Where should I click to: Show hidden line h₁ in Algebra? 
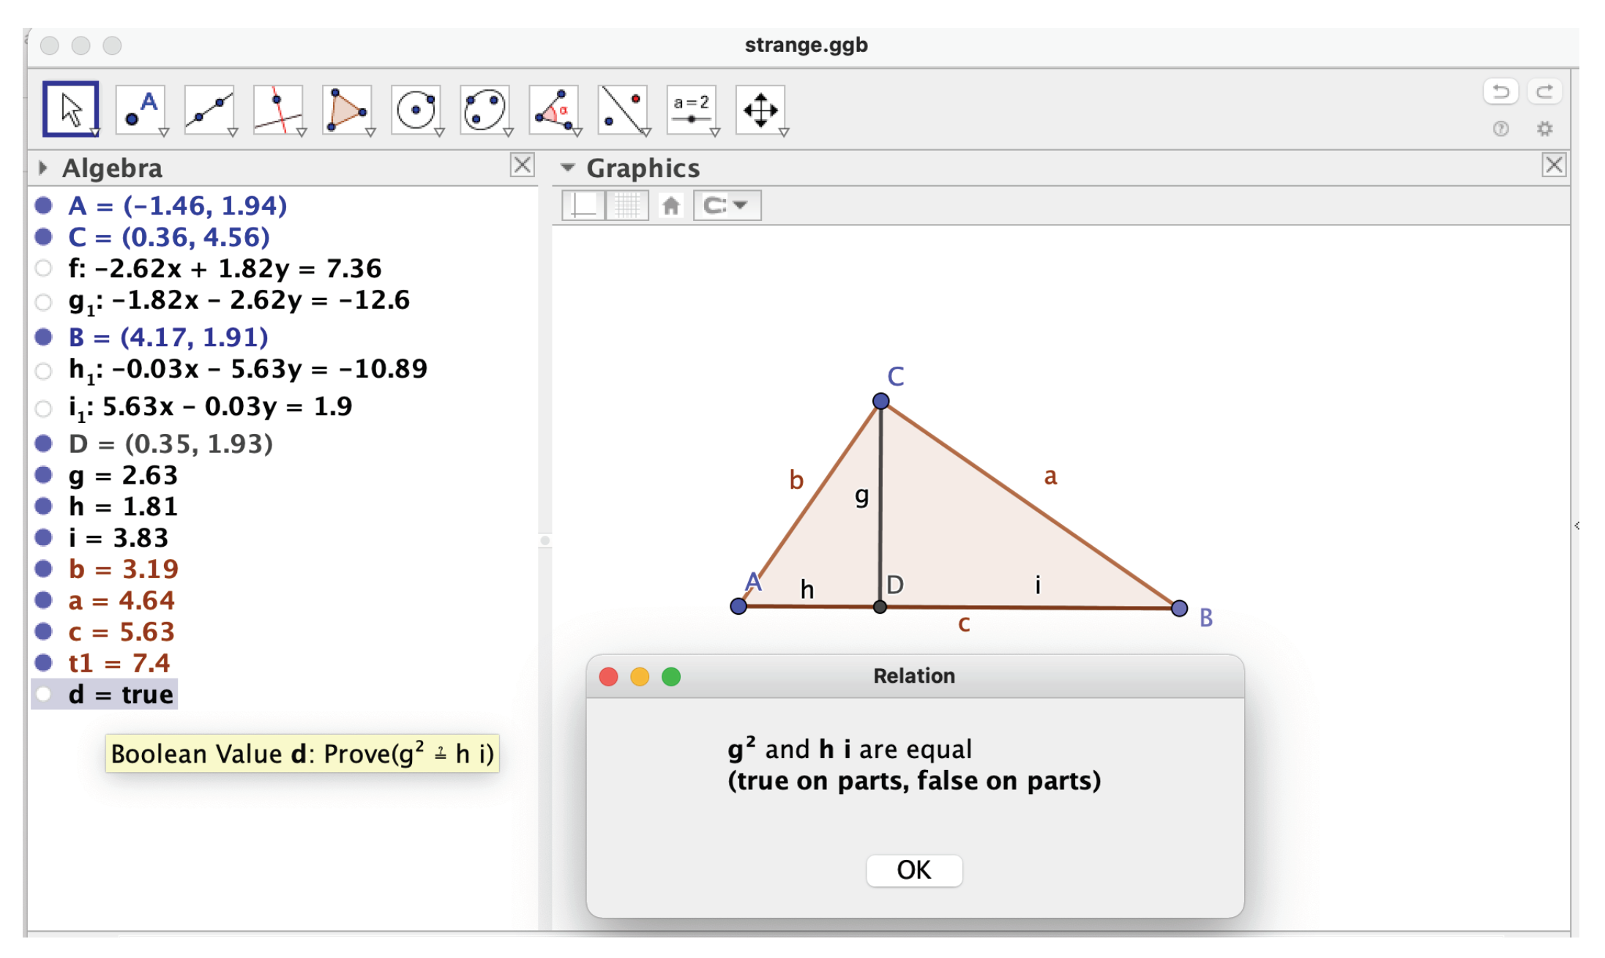tap(44, 370)
